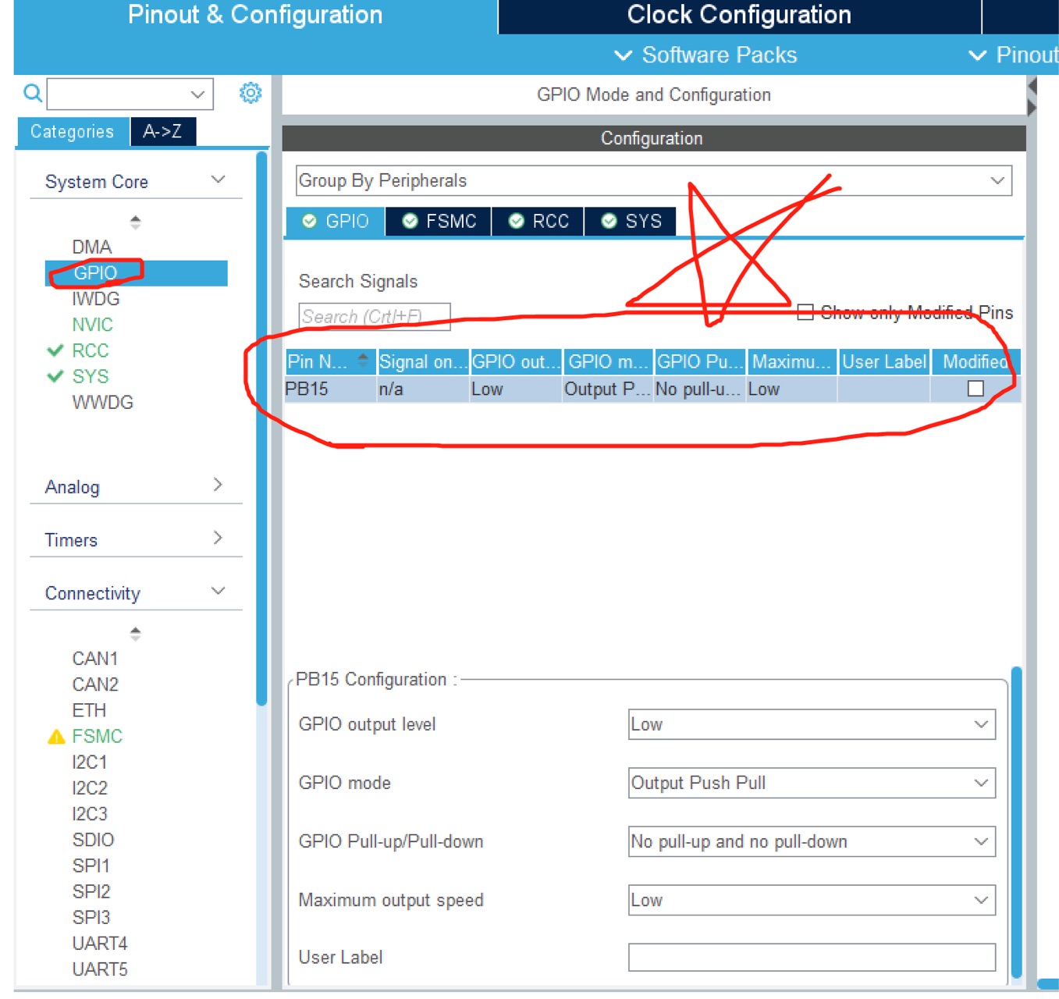Click the FSMC warning triangle icon
This screenshot has width=1059, height=999.
tap(56, 736)
